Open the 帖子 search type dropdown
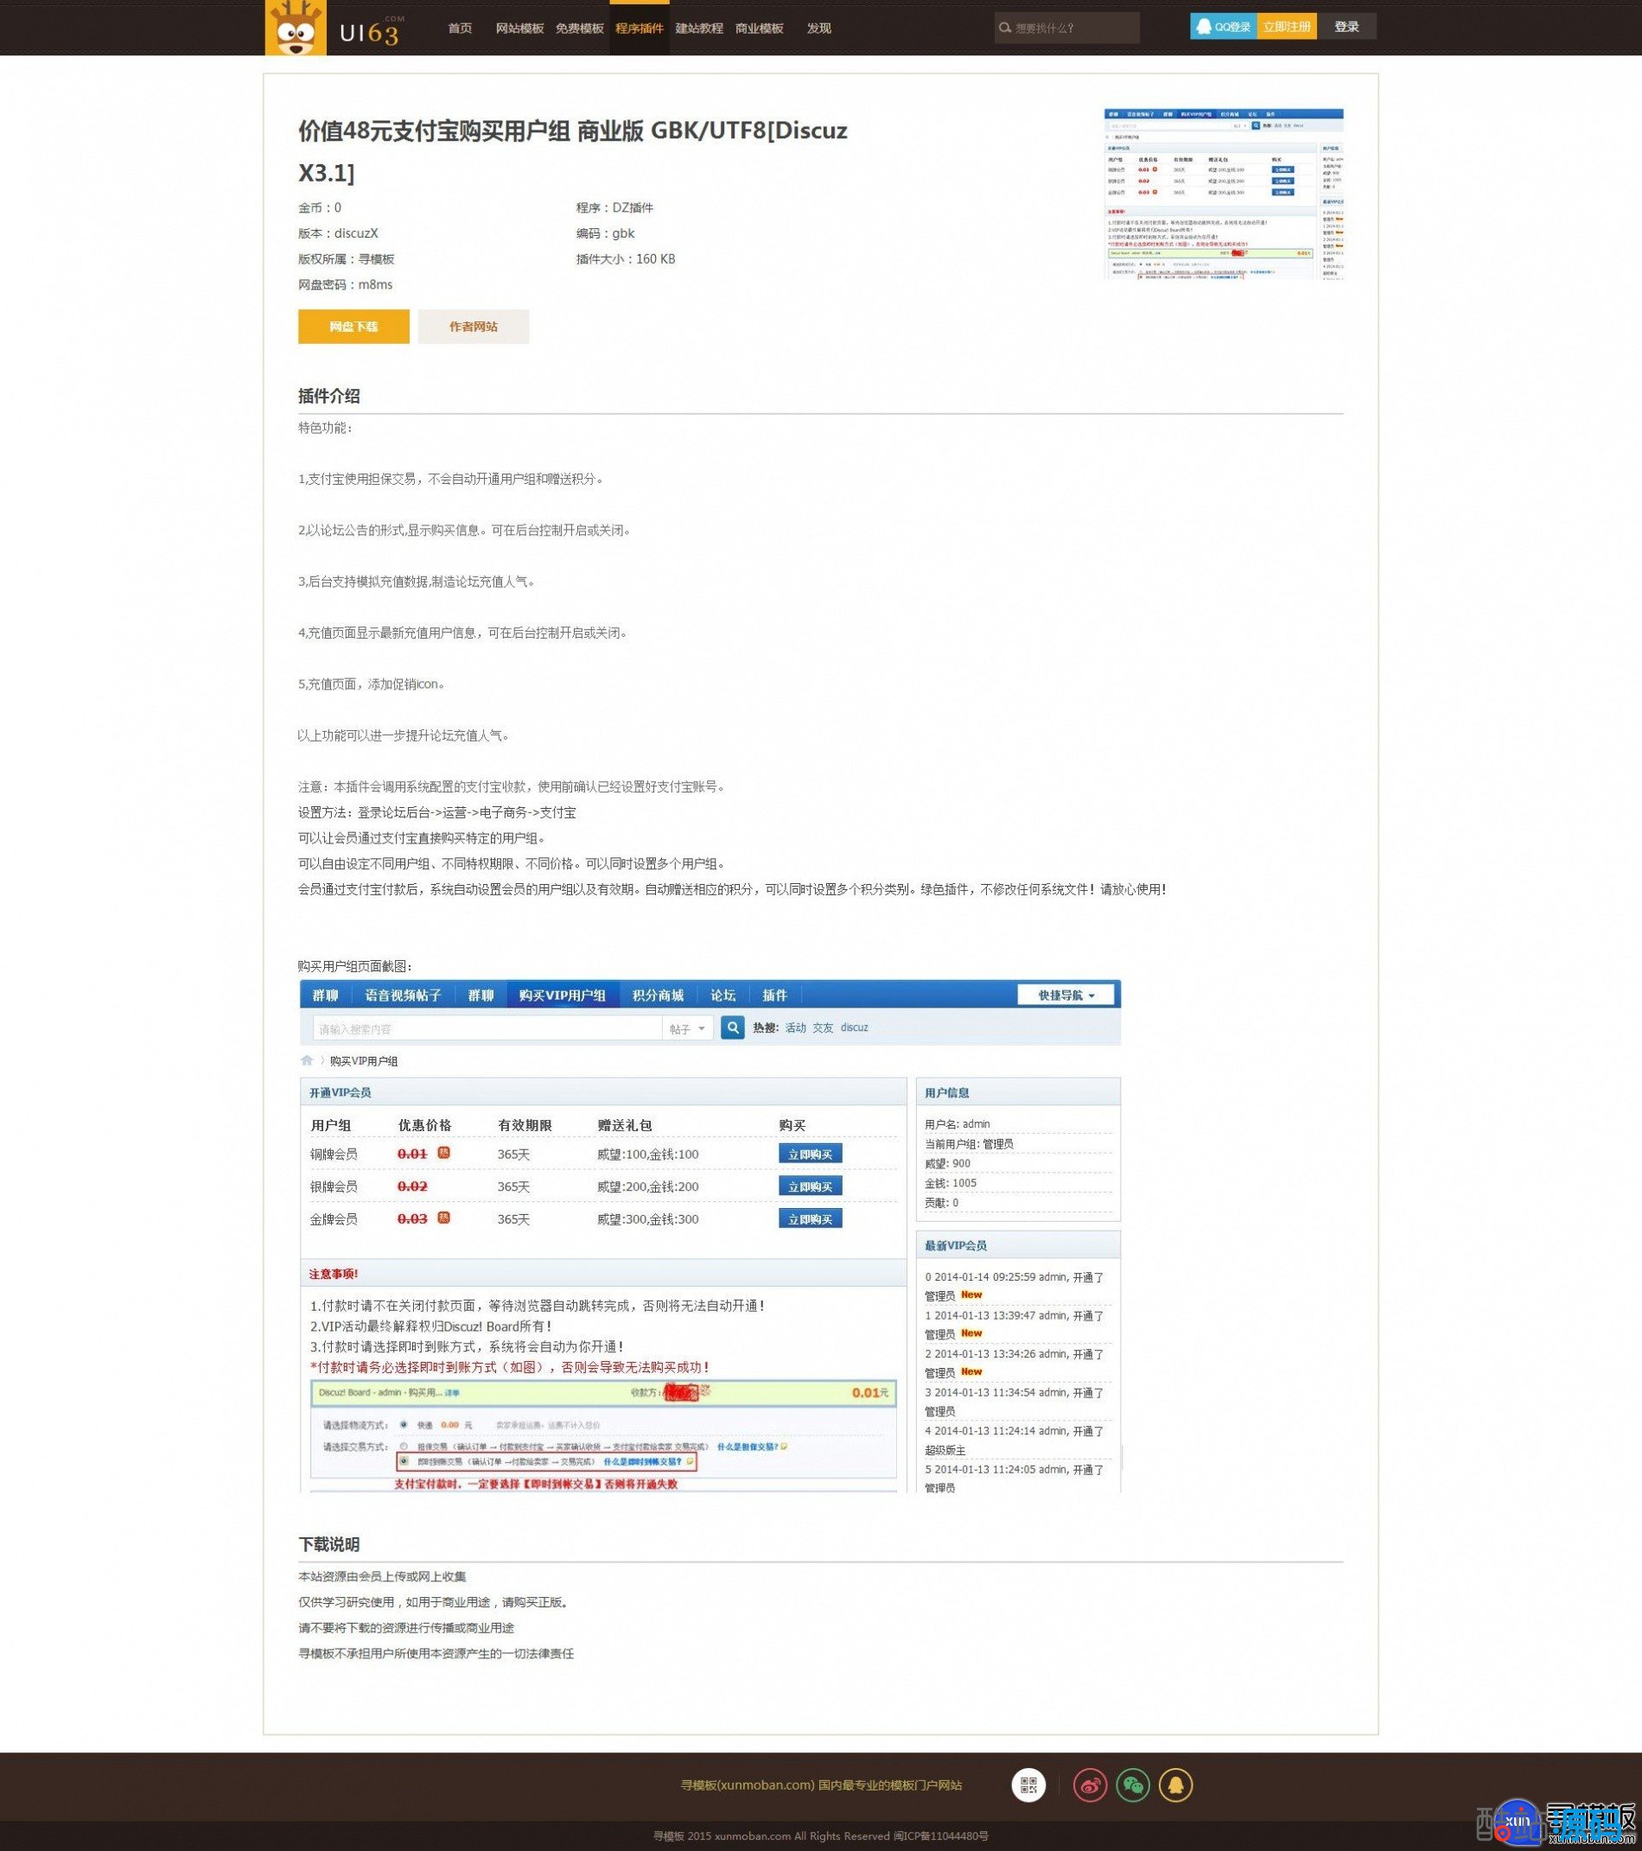Image resolution: width=1642 pixels, height=1851 pixels. click(687, 1028)
